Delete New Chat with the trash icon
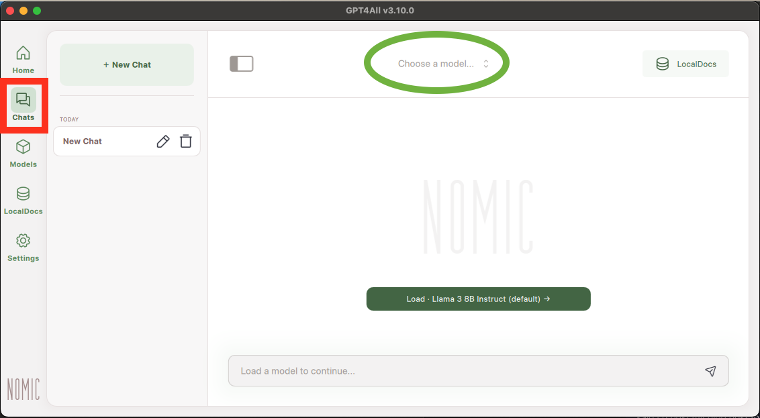Screen dimensions: 760x418 click(x=186, y=141)
